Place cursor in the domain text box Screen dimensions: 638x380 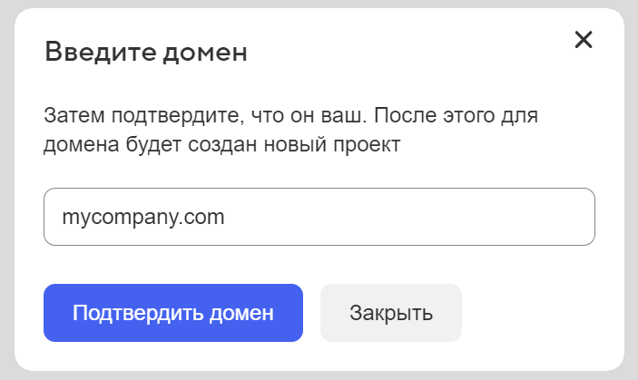point(319,217)
